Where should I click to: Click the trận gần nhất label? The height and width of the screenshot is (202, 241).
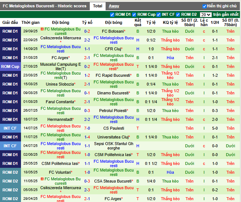(226, 15)
